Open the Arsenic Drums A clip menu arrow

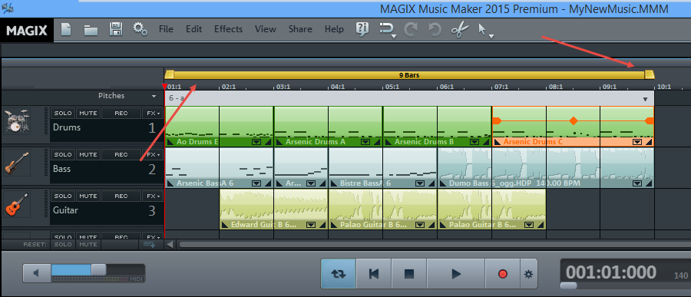(x=365, y=142)
